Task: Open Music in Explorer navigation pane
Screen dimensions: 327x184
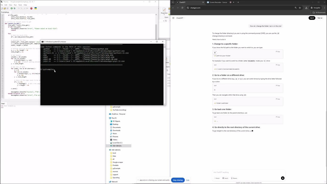Action: 113,133
